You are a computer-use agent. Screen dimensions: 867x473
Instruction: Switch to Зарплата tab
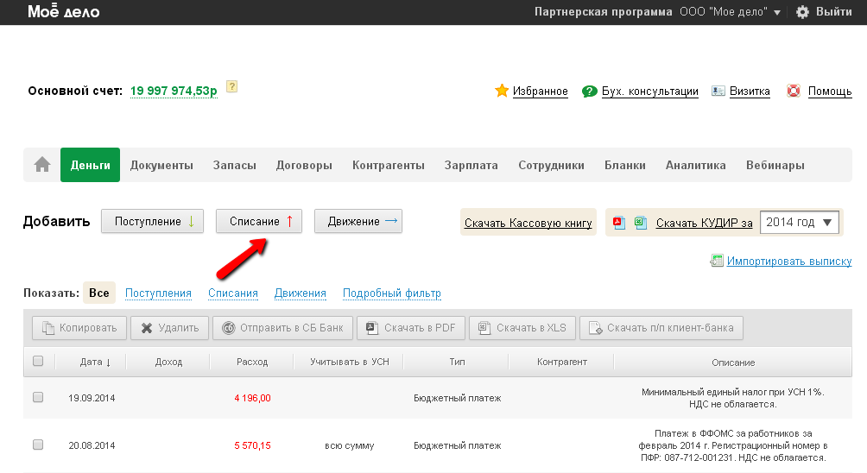pyautogui.click(x=471, y=165)
